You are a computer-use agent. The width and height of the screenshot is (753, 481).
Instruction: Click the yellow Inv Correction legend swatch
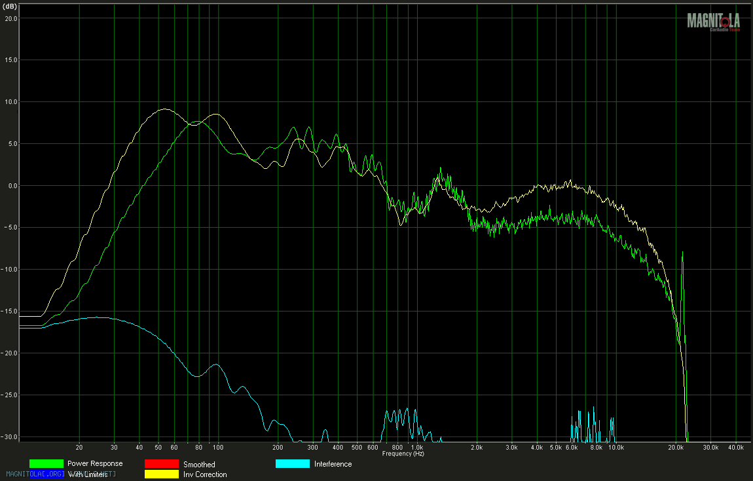[161, 474]
